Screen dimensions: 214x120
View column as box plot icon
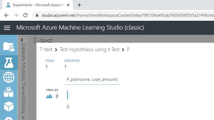(57, 96)
